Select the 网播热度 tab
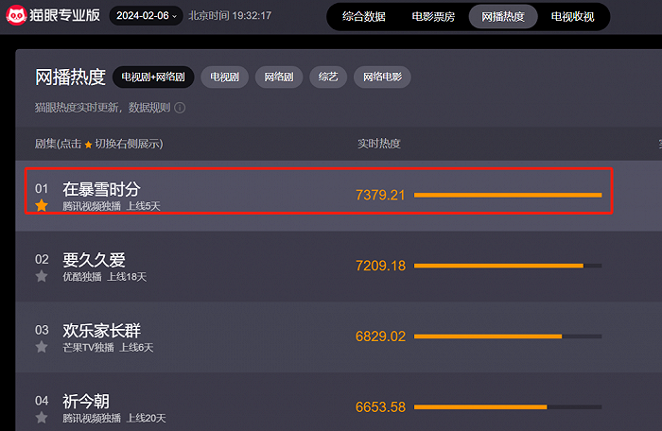 point(503,16)
